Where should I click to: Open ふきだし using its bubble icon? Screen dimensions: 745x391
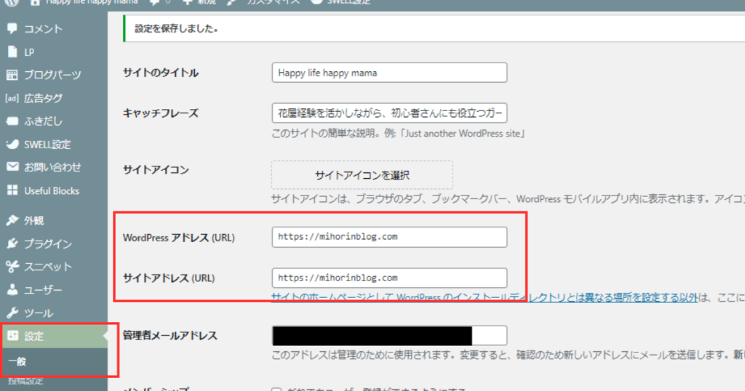click(x=12, y=121)
